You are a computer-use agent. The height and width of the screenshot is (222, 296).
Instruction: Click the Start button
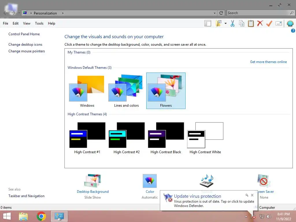pos(7,216)
